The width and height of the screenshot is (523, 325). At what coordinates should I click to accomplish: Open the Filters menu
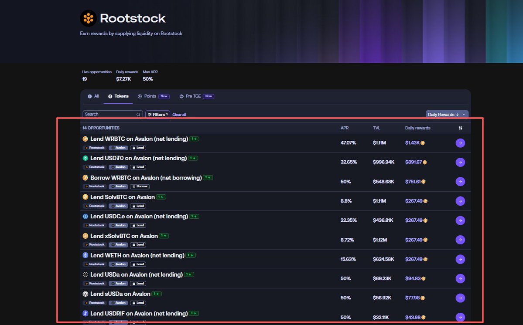pos(157,115)
